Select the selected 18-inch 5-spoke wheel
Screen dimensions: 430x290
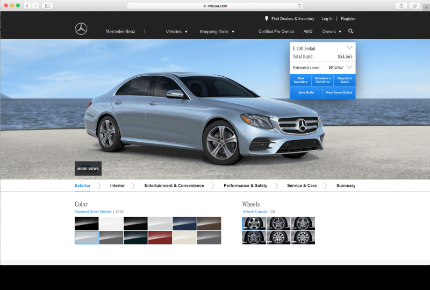pos(254,223)
